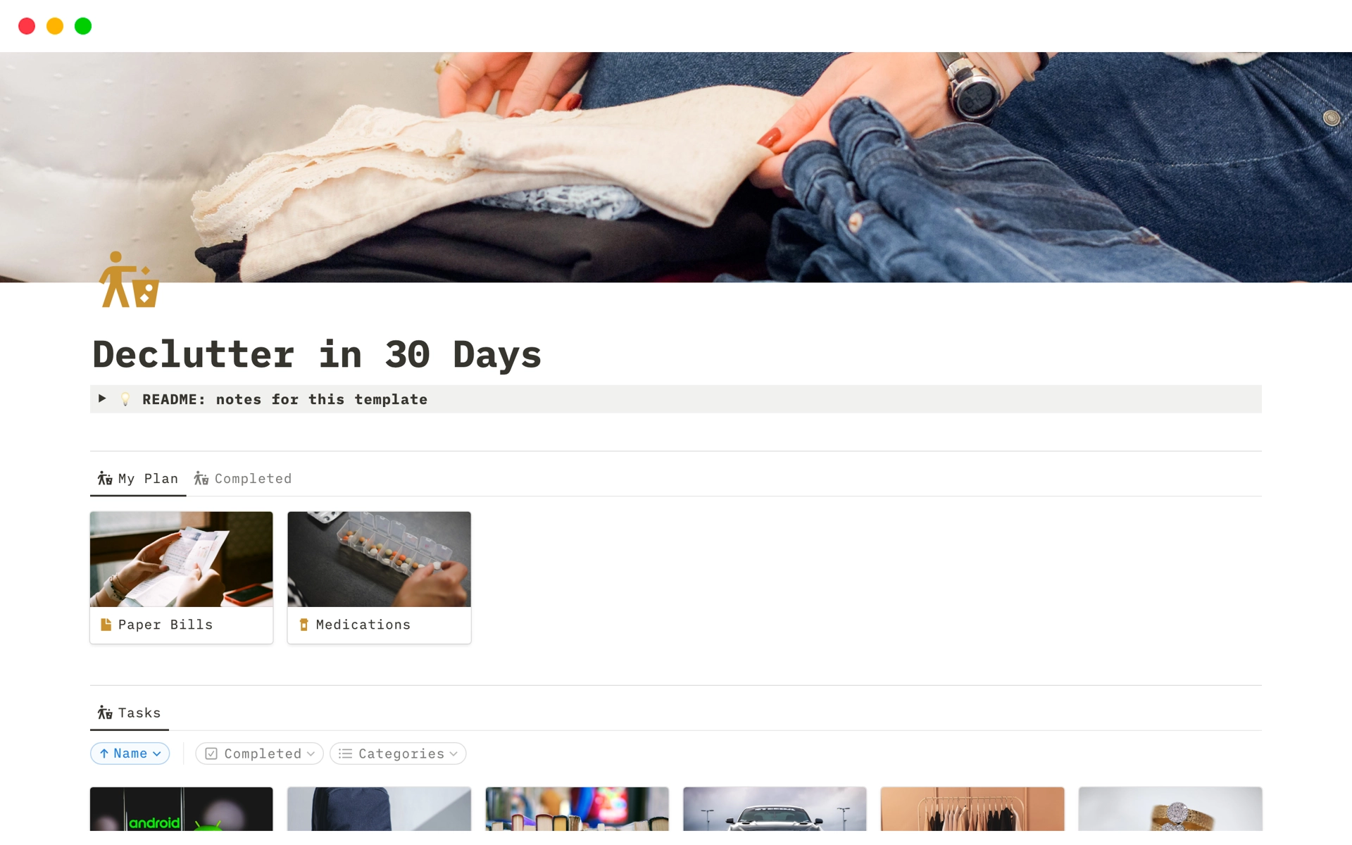
Task: Click the README disclosure triangle expander
Action: tap(104, 399)
